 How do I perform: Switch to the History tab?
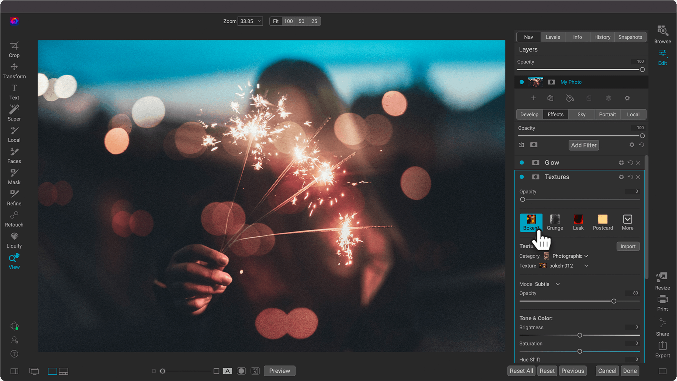pyautogui.click(x=602, y=37)
